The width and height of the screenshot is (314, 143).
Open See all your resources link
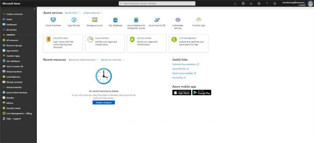tap(111, 60)
